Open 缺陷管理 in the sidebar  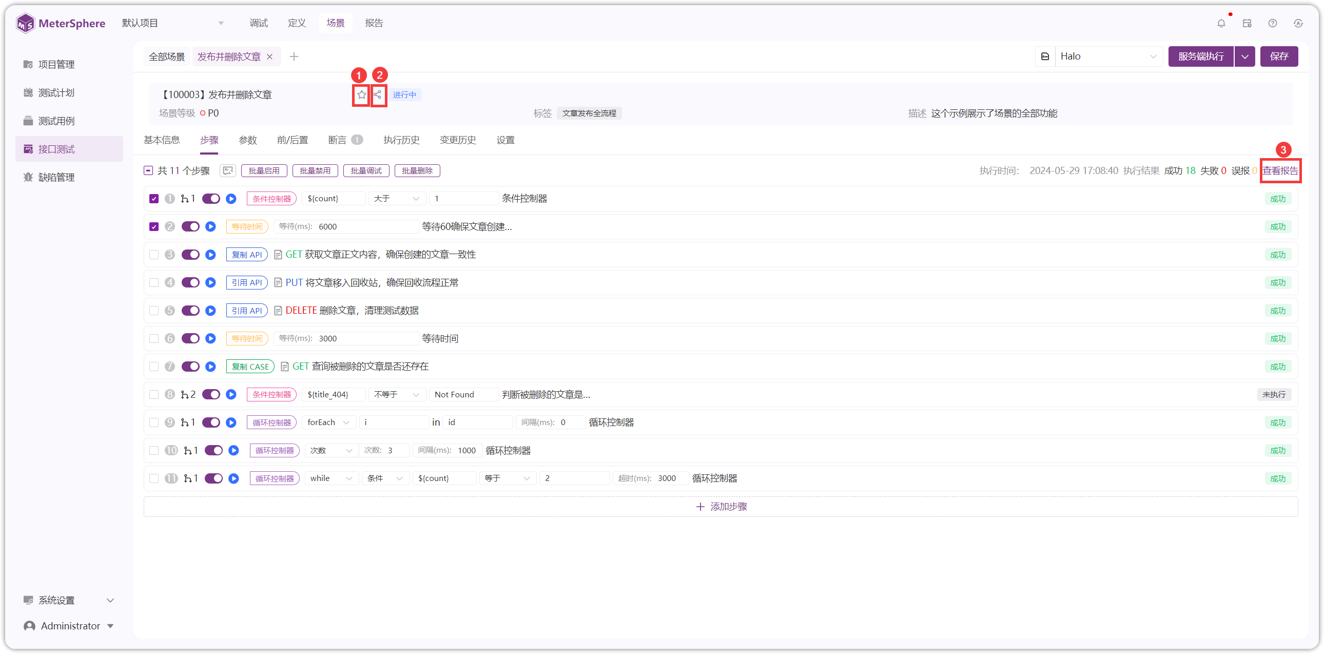point(56,178)
